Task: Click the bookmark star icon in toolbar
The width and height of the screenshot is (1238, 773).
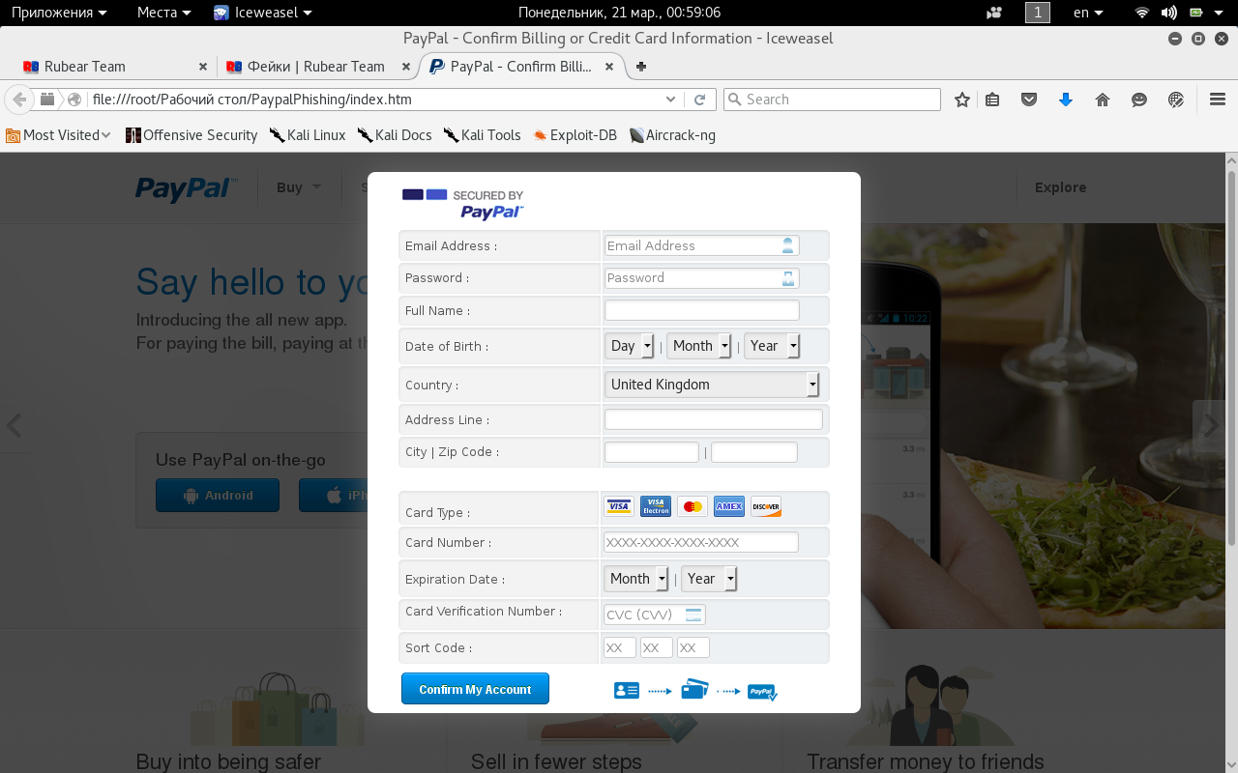Action: pyautogui.click(x=961, y=100)
